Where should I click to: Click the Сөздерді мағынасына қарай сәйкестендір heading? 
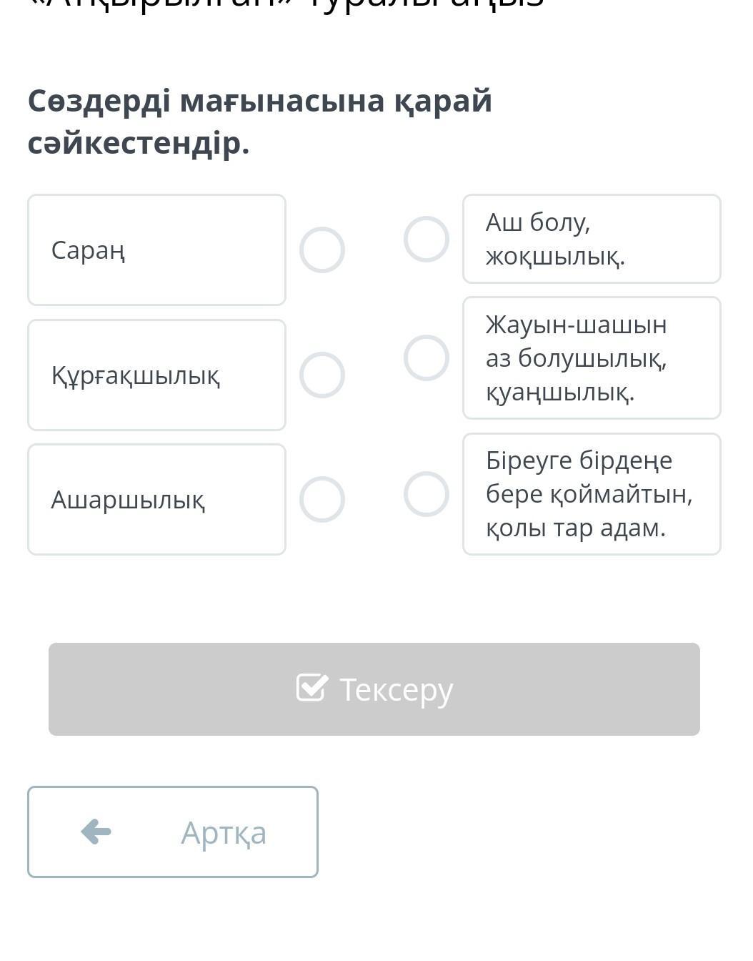260,122
